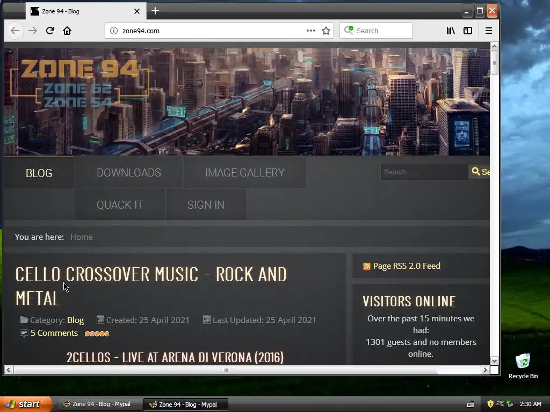Click the category folder icon

[x=24, y=320]
